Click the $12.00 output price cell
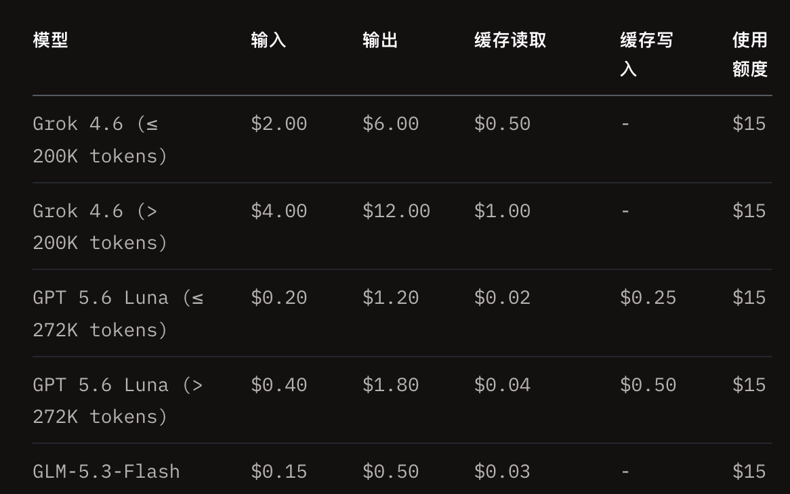This screenshot has height=494, width=790. pyautogui.click(x=396, y=210)
